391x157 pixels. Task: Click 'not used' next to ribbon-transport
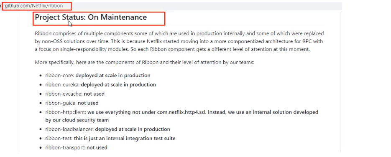[97, 147]
